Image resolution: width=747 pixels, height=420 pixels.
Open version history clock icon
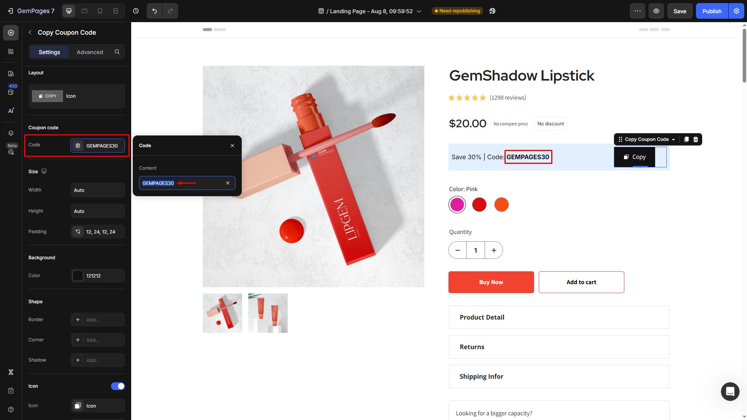(x=136, y=11)
